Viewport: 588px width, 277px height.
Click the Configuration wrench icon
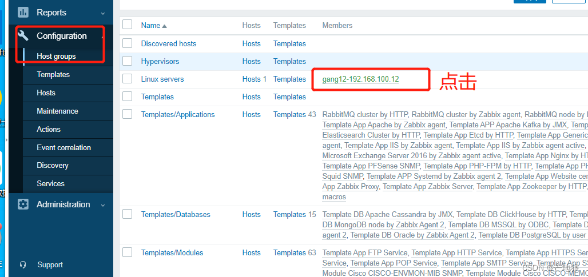[23, 36]
